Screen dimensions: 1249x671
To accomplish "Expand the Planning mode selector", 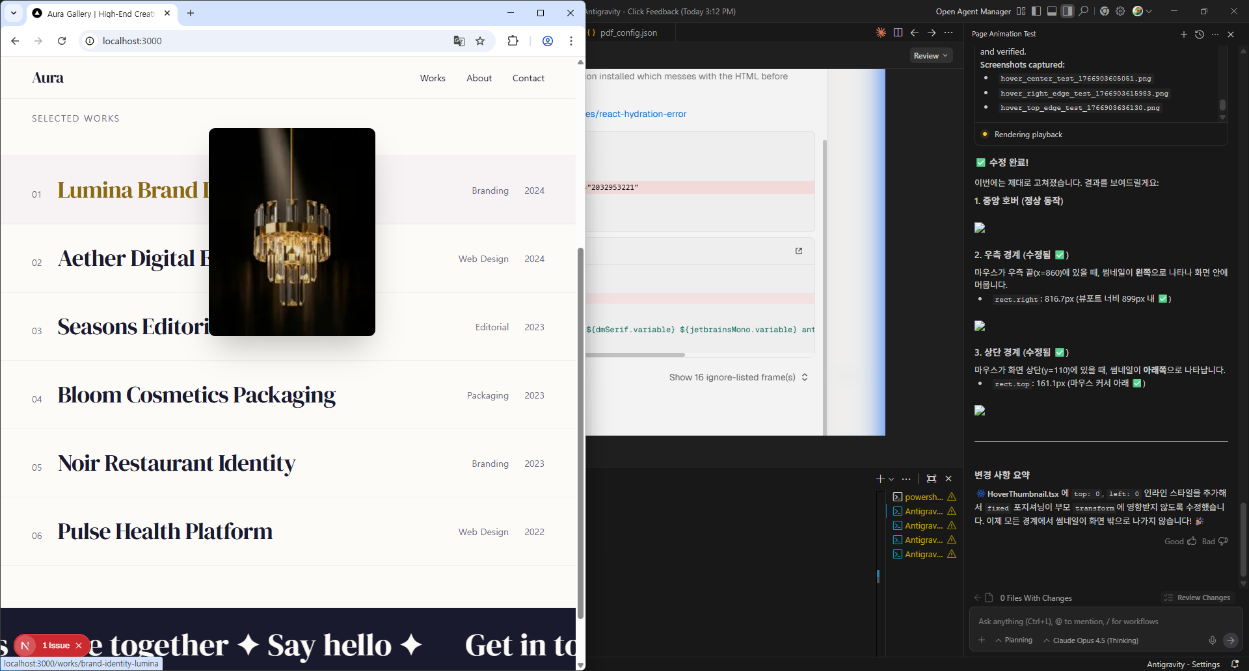I will pos(1014,640).
